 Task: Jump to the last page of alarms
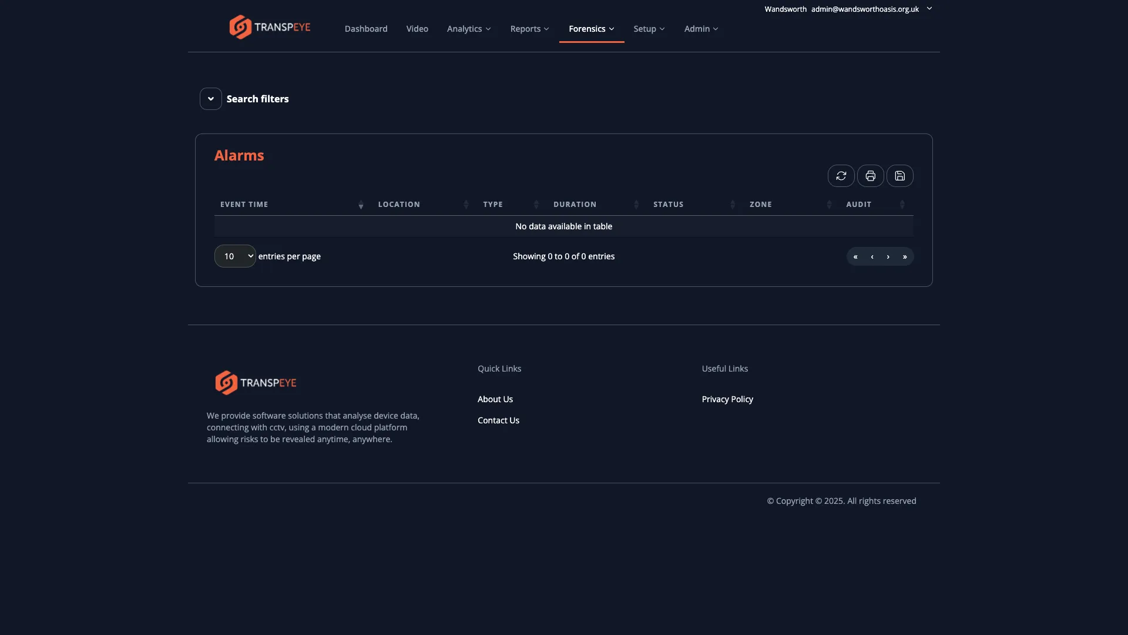(x=905, y=256)
